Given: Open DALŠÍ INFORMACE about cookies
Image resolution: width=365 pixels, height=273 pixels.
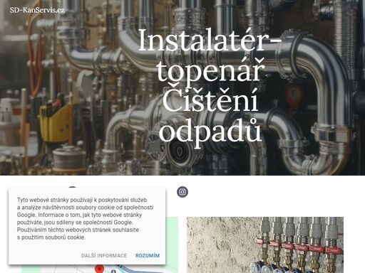Looking at the screenshot, I should (x=104, y=256).
